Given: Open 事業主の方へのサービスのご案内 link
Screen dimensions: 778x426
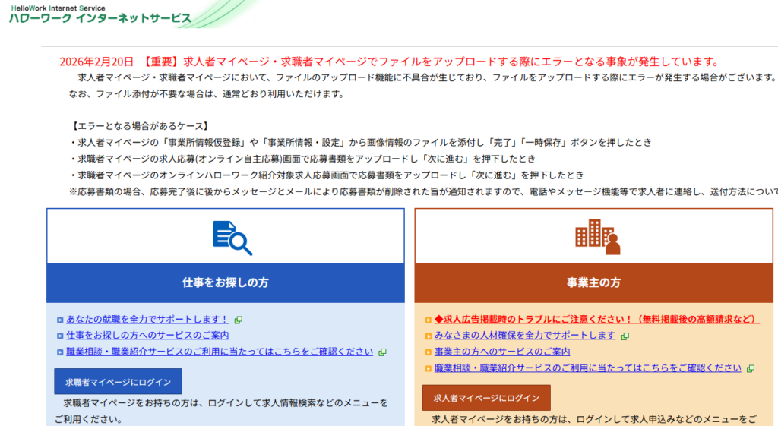Looking at the screenshot, I should pos(502,352).
